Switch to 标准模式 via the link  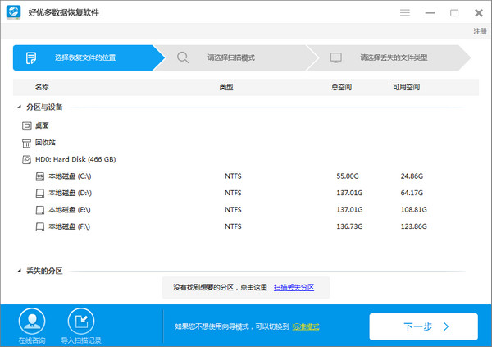307,326
